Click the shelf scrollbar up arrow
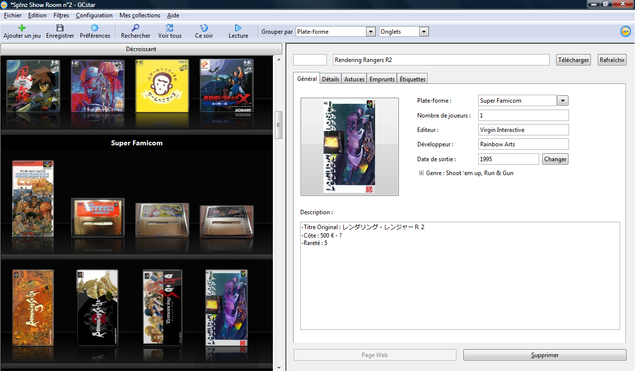The image size is (635, 371). (x=278, y=60)
